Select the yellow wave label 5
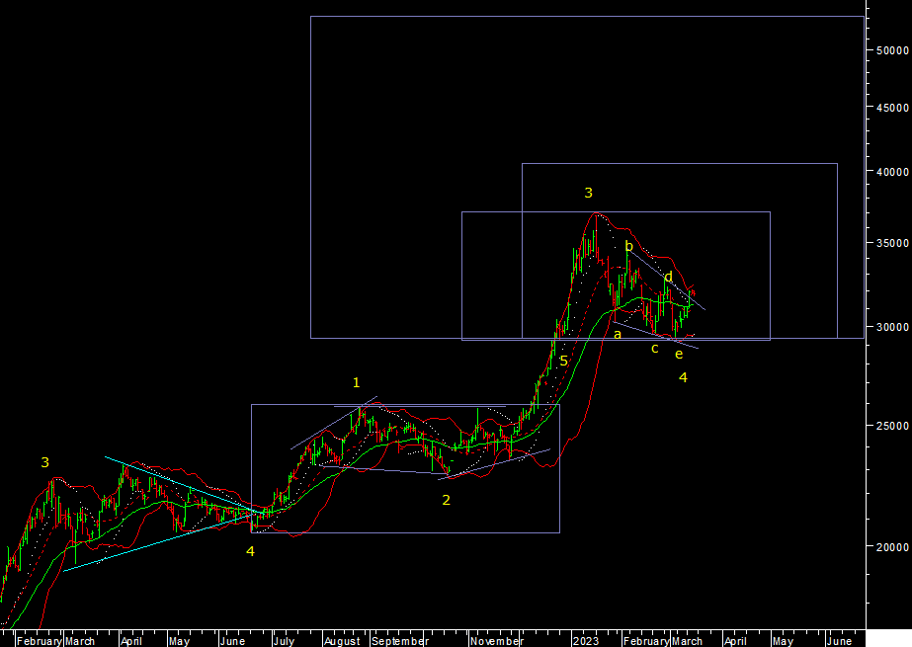The image size is (912, 647). point(563,361)
